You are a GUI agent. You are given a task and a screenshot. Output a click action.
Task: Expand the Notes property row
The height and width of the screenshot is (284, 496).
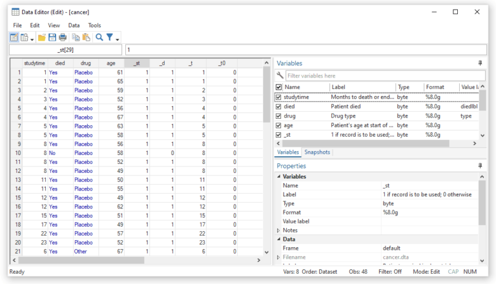click(279, 230)
